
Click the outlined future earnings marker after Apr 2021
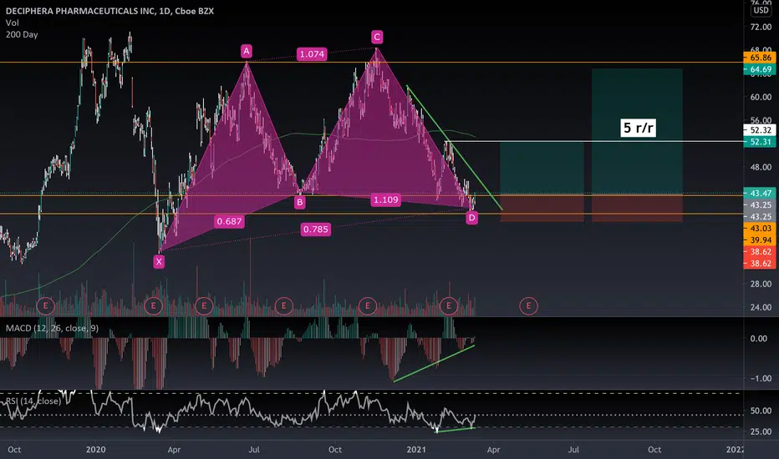[528, 305]
